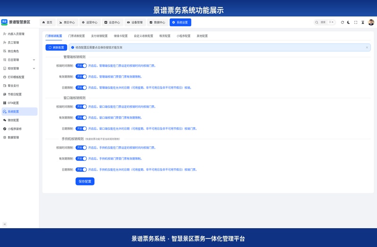Click the hourglass icon in the header
The image size is (377, 247).
363,22
